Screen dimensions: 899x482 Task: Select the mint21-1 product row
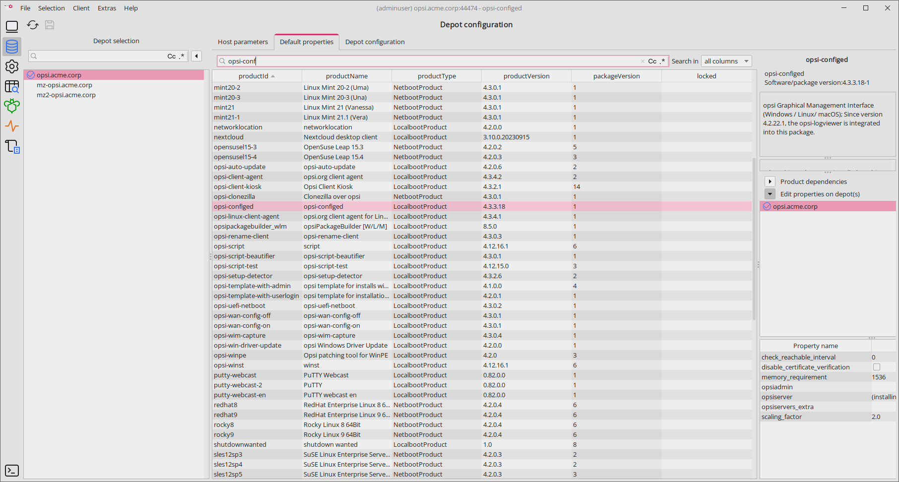tap(482, 117)
